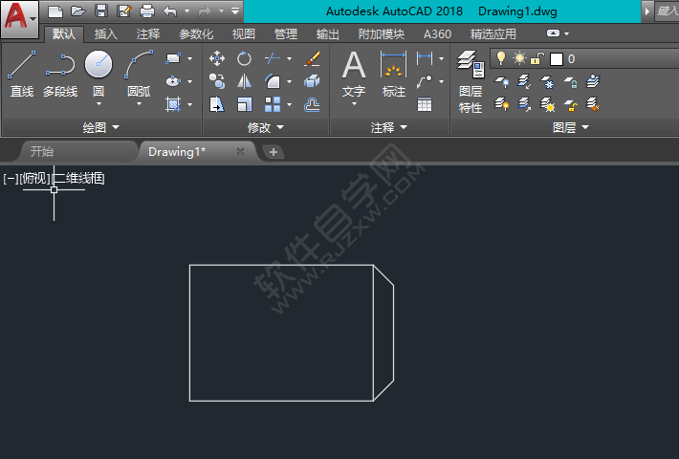The width and height of the screenshot is (679, 459).
Task: Click the Turn All Layers On icon
Action: click(501, 104)
